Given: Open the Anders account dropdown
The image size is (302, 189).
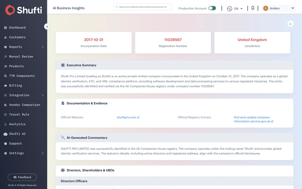Looking at the screenshot, I should 279,8.
